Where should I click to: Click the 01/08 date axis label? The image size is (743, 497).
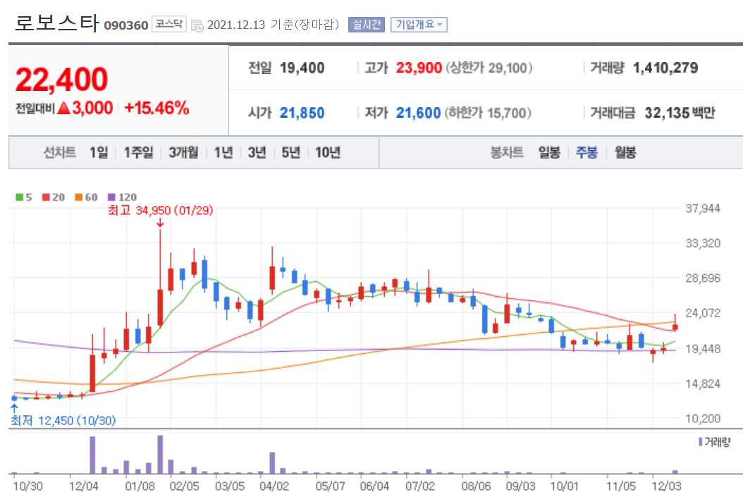click(x=140, y=486)
